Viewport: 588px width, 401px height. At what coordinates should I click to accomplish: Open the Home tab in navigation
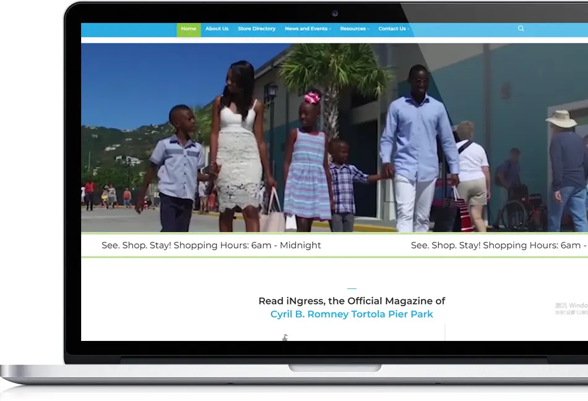(189, 29)
